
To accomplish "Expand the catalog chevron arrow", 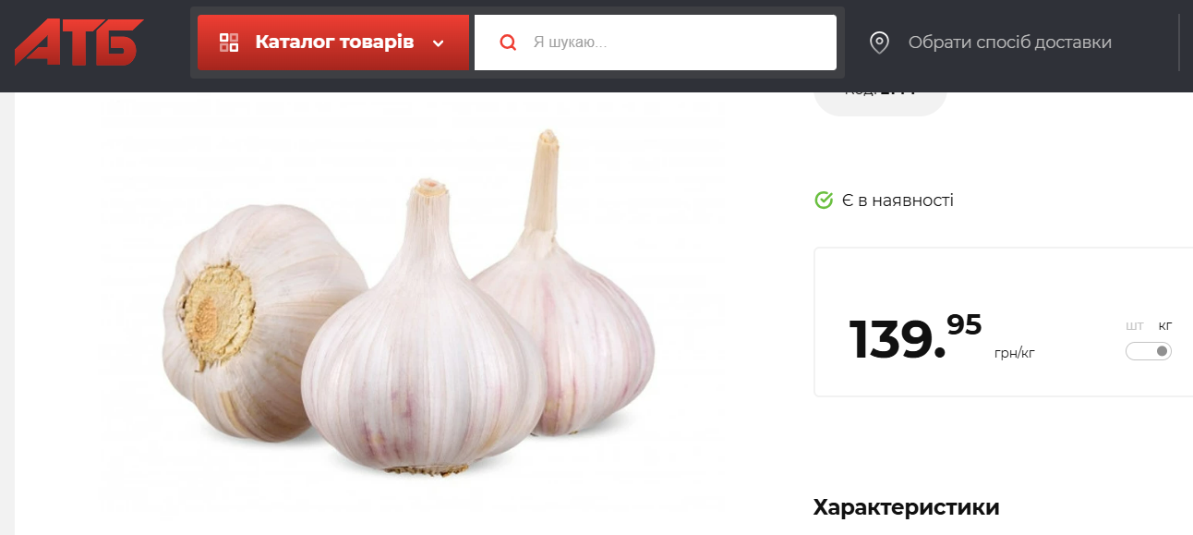I will (x=439, y=43).
